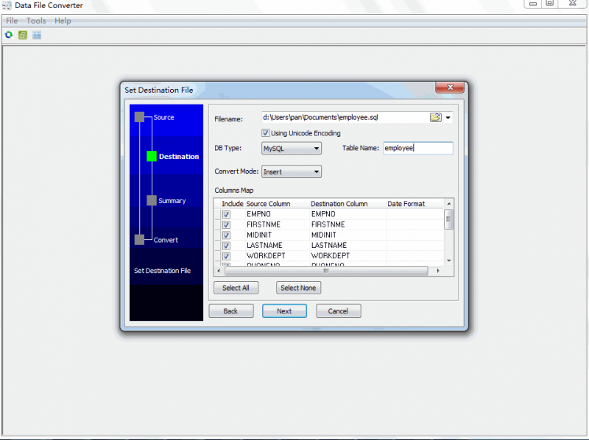Screen dimensions: 589x440
Task: Click into the Table Name field
Action: (x=417, y=148)
